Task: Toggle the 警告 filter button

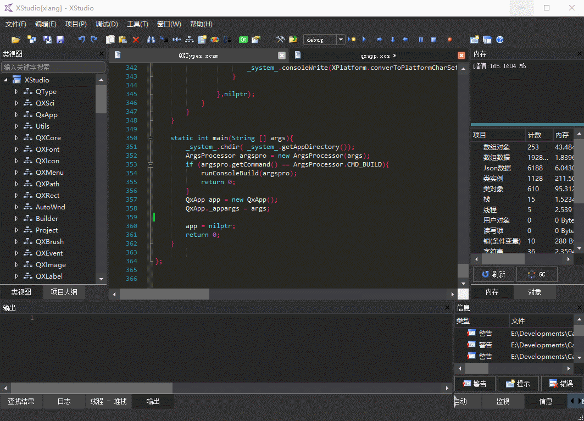Action: (x=475, y=384)
